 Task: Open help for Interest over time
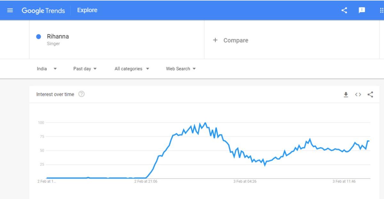[82, 94]
